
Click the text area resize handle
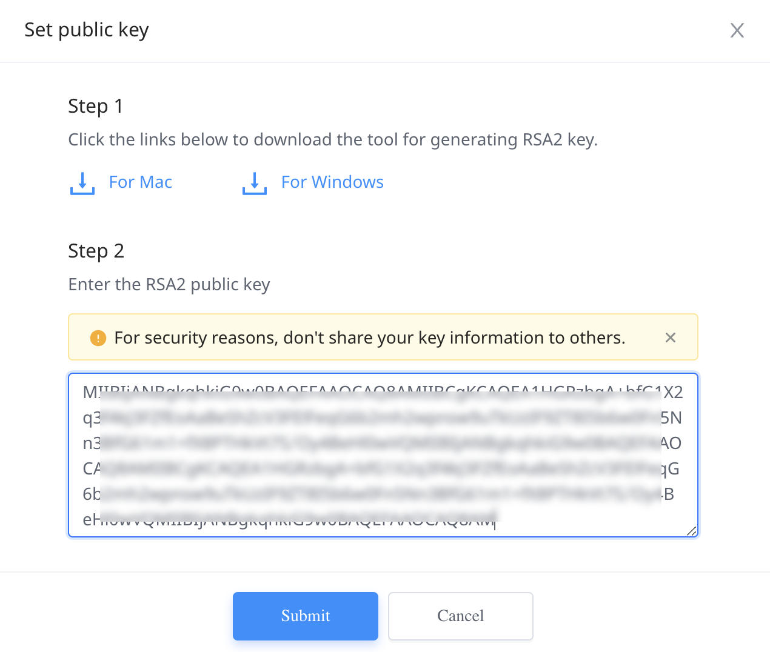click(692, 531)
